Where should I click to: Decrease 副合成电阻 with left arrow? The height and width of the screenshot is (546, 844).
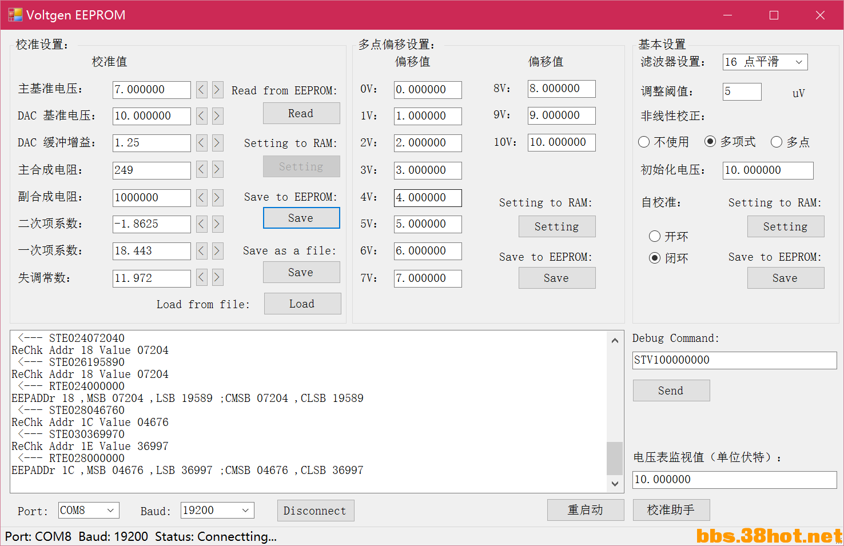(x=201, y=197)
